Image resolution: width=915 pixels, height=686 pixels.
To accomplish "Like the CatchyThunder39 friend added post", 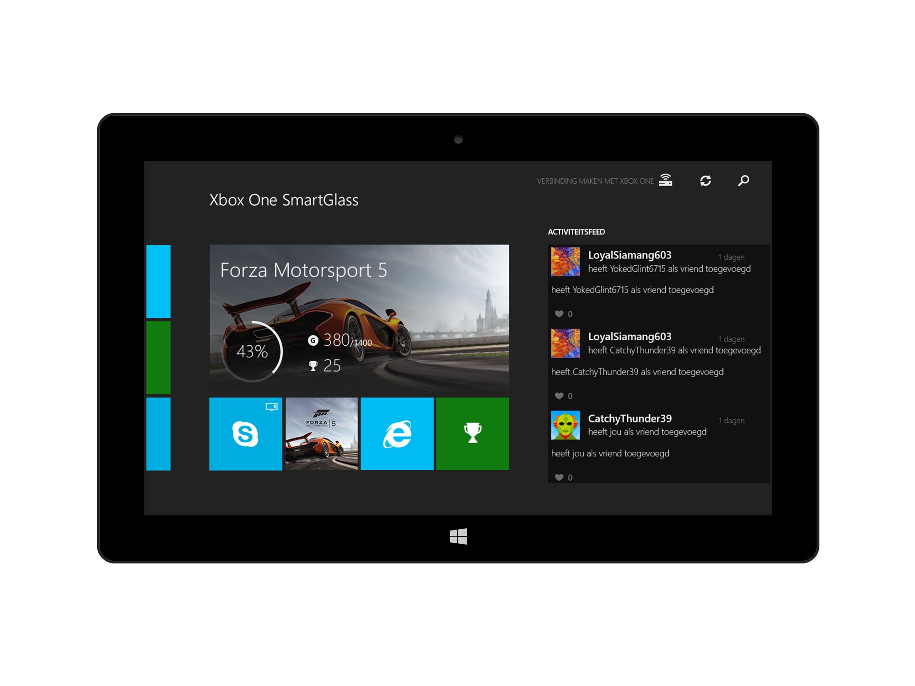I will (x=559, y=396).
